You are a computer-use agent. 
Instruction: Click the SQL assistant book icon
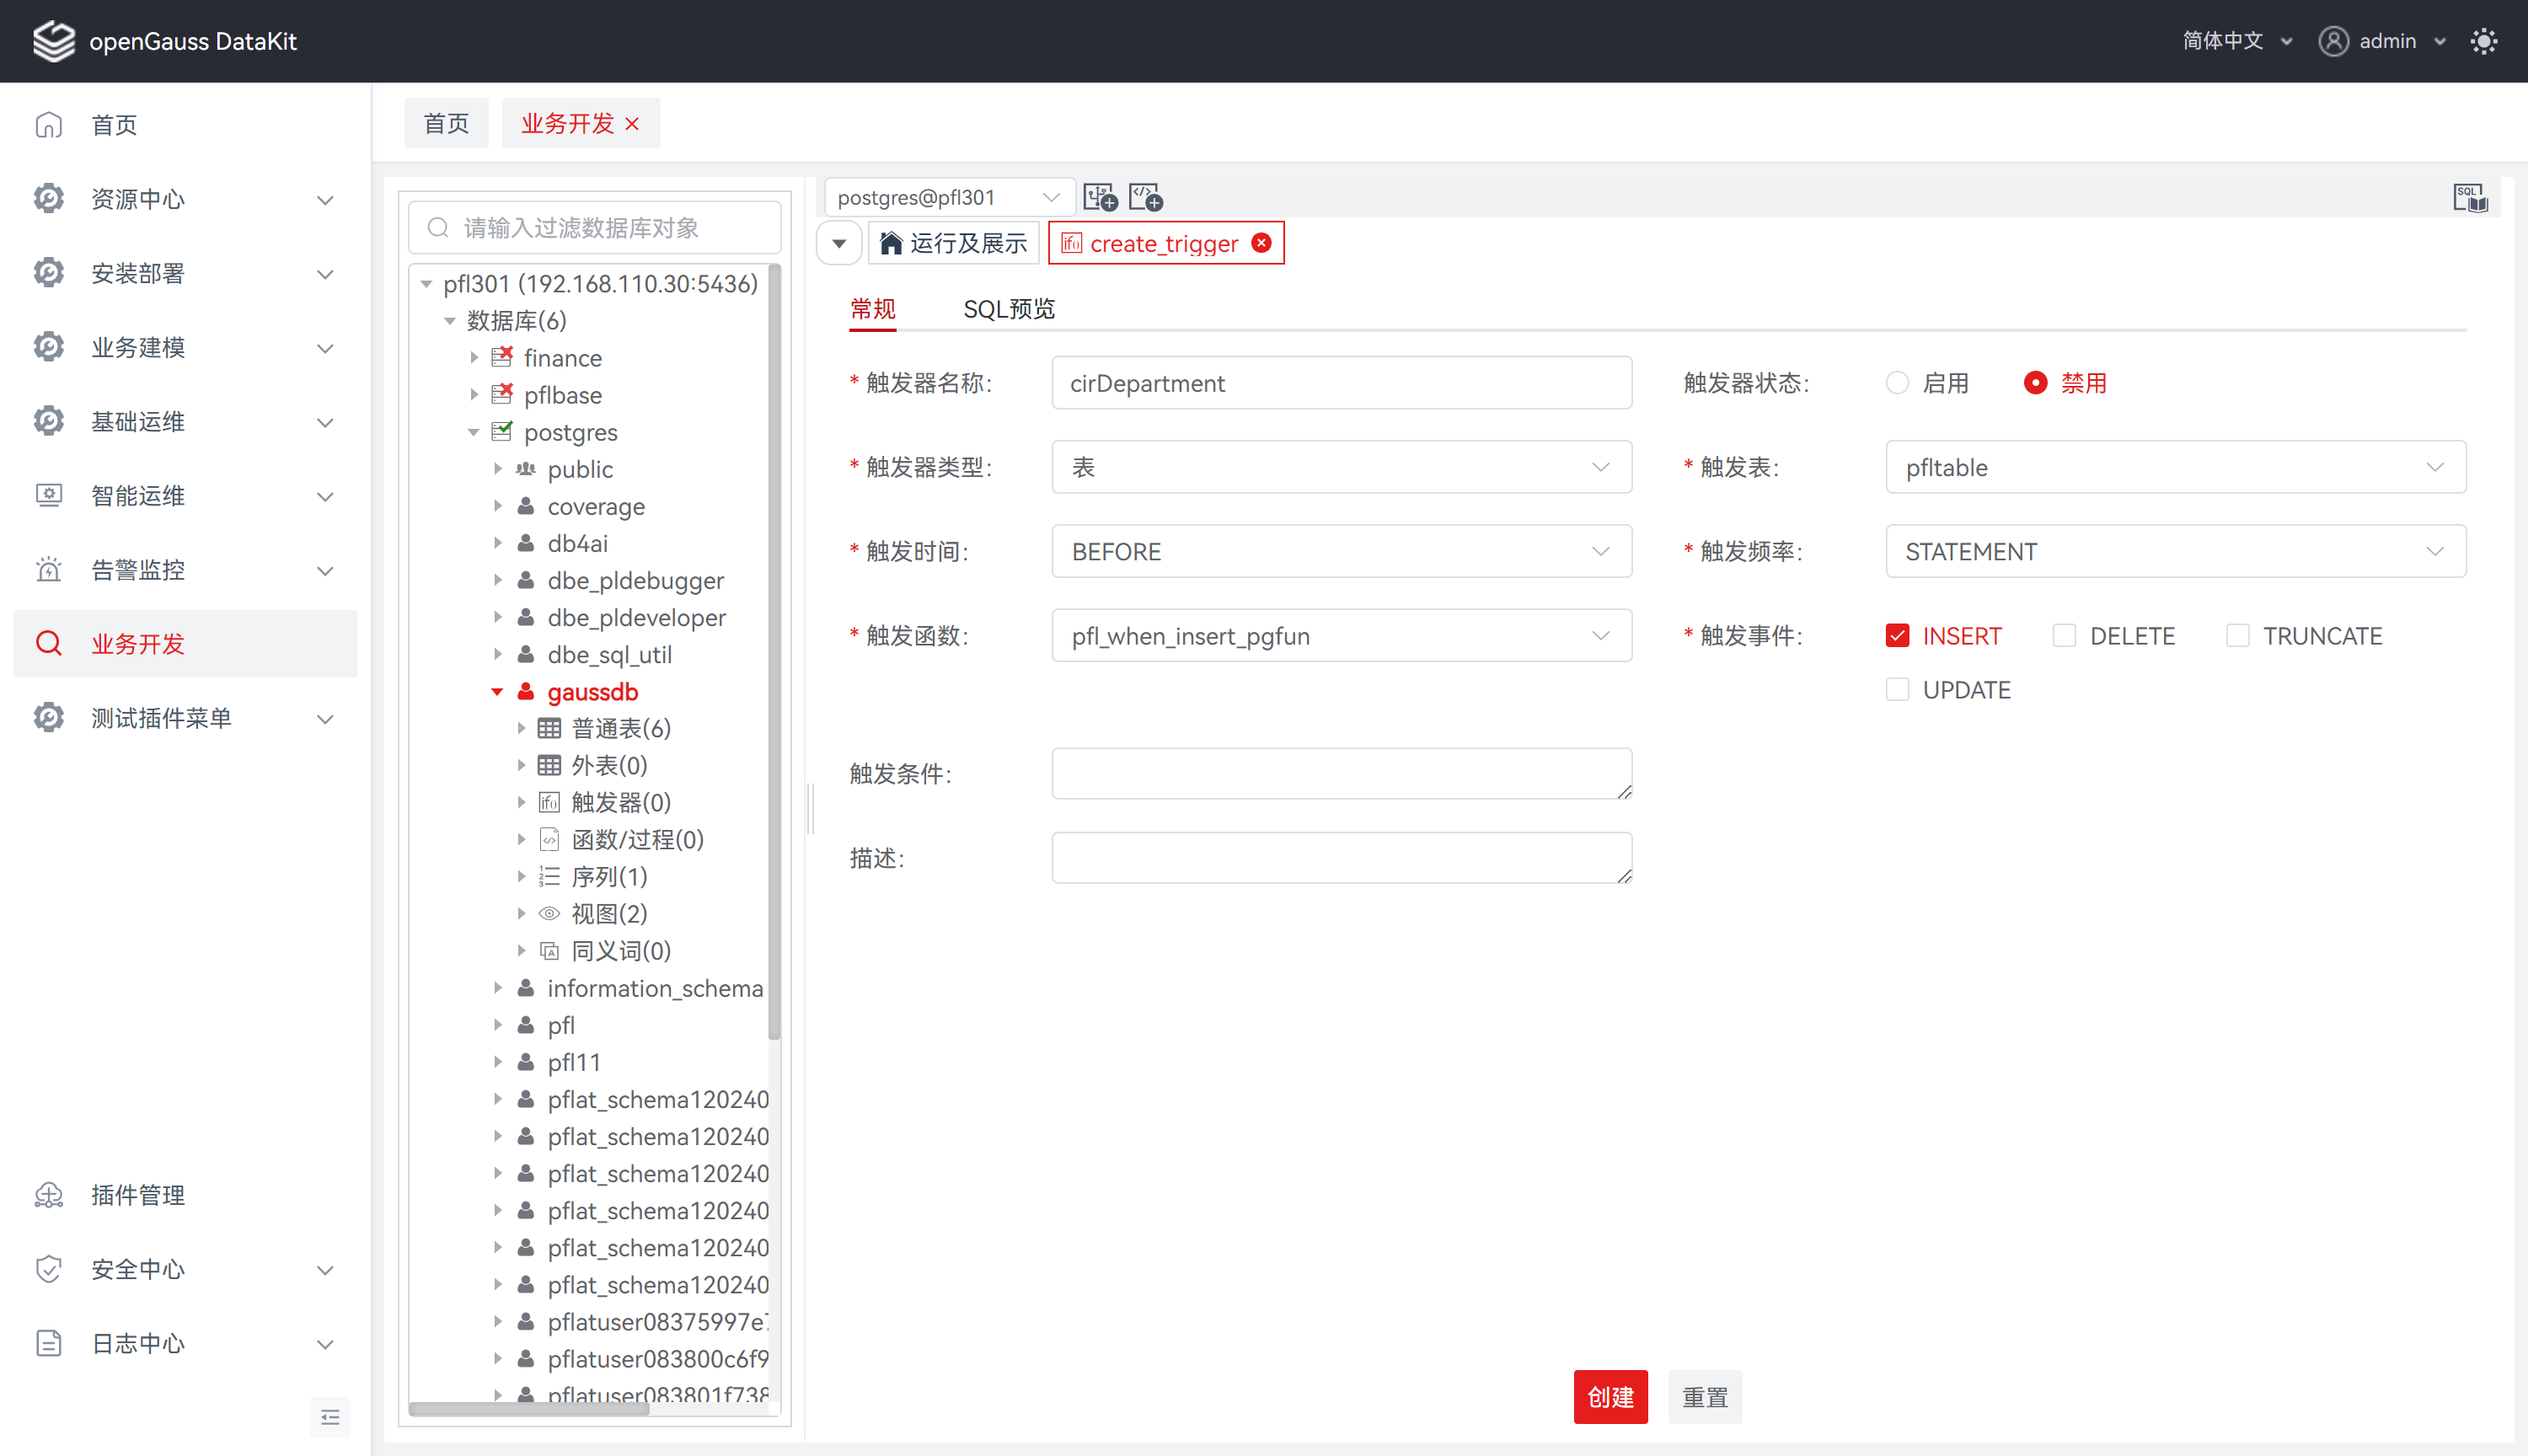[x=2470, y=197]
